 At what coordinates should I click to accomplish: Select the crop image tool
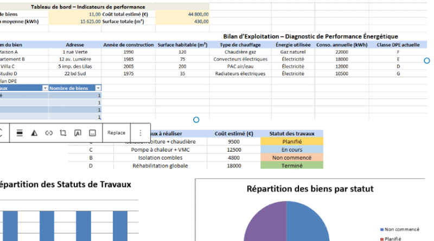[x=63, y=133]
